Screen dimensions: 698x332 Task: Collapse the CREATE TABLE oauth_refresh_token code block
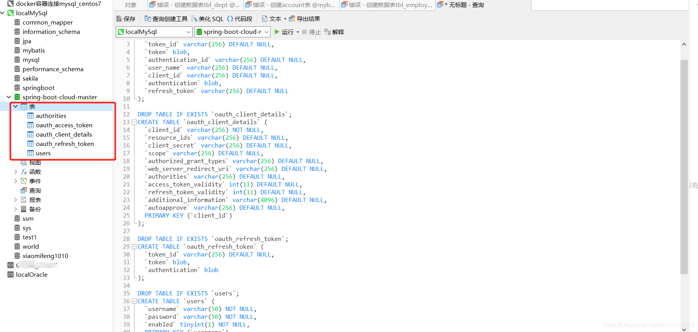coord(134,247)
